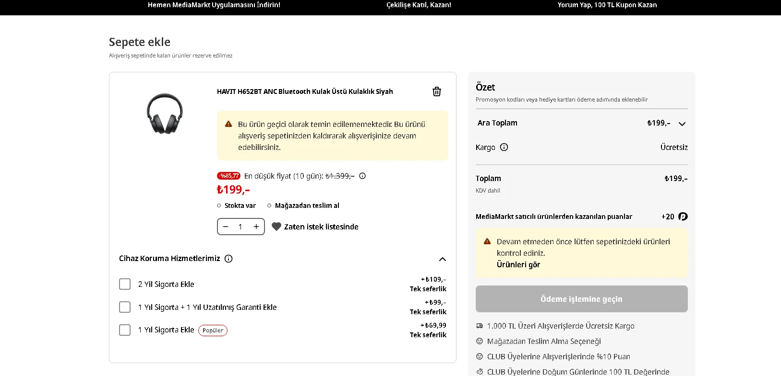Click the wishlist heart icon
Viewport: 781px width, 376px height.
[x=276, y=227]
